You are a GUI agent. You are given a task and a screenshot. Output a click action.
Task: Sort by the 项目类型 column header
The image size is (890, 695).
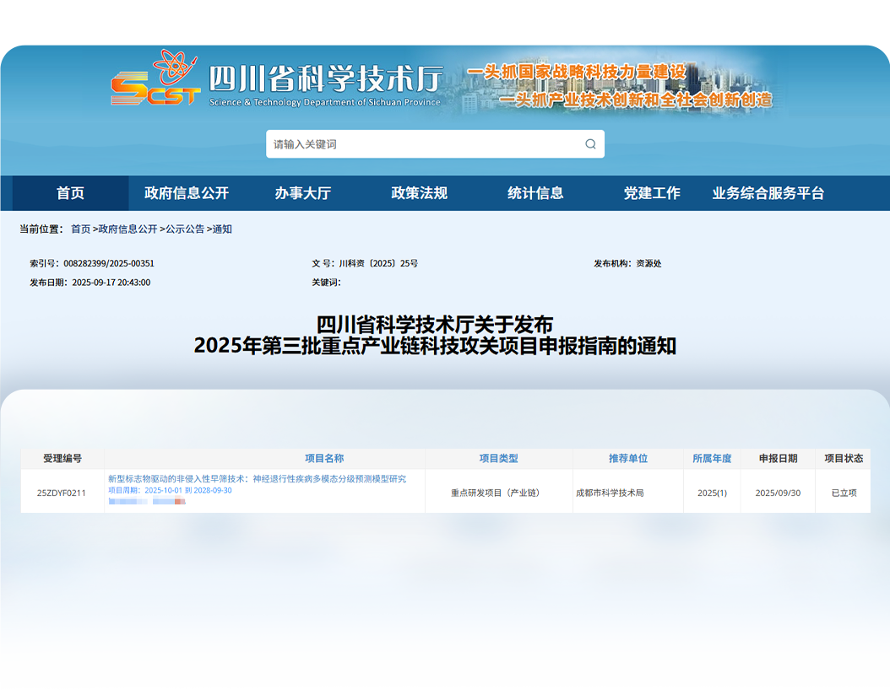498,459
